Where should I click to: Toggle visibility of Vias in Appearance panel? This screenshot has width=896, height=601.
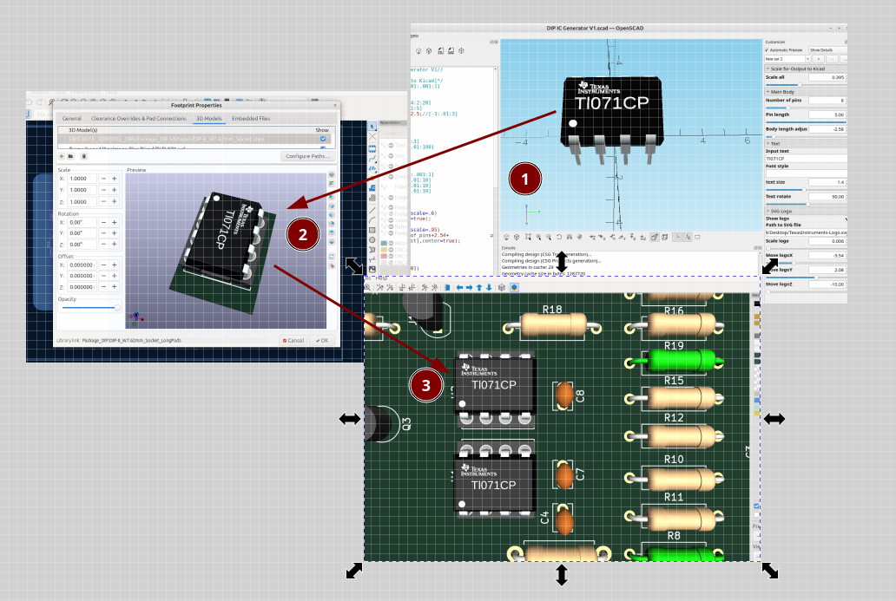tap(391, 156)
